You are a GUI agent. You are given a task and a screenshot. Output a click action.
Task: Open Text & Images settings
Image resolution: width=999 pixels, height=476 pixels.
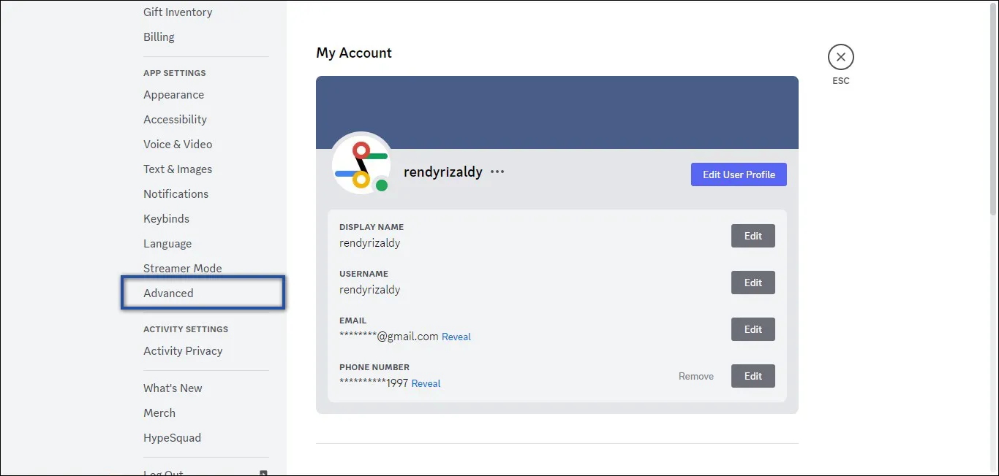point(177,169)
